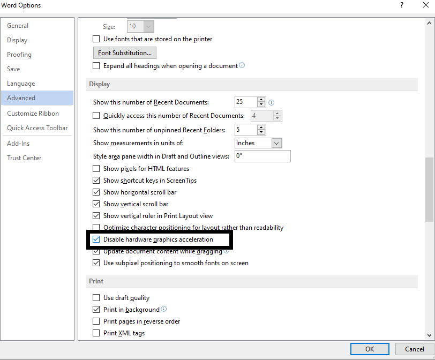Open the Display category

pyautogui.click(x=37, y=40)
